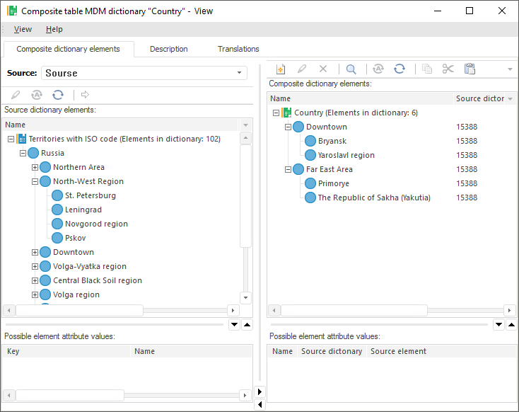Collapse the North-West Region node

tap(35, 182)
